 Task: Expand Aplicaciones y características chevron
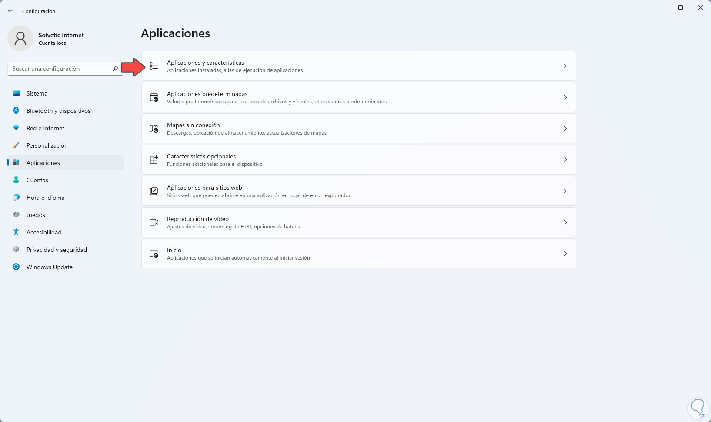click(565, 66)
